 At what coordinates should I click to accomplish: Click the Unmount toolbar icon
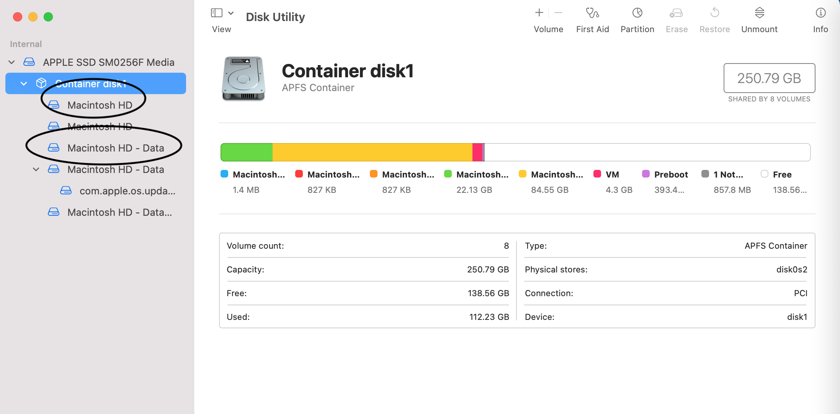click(759, 13)
